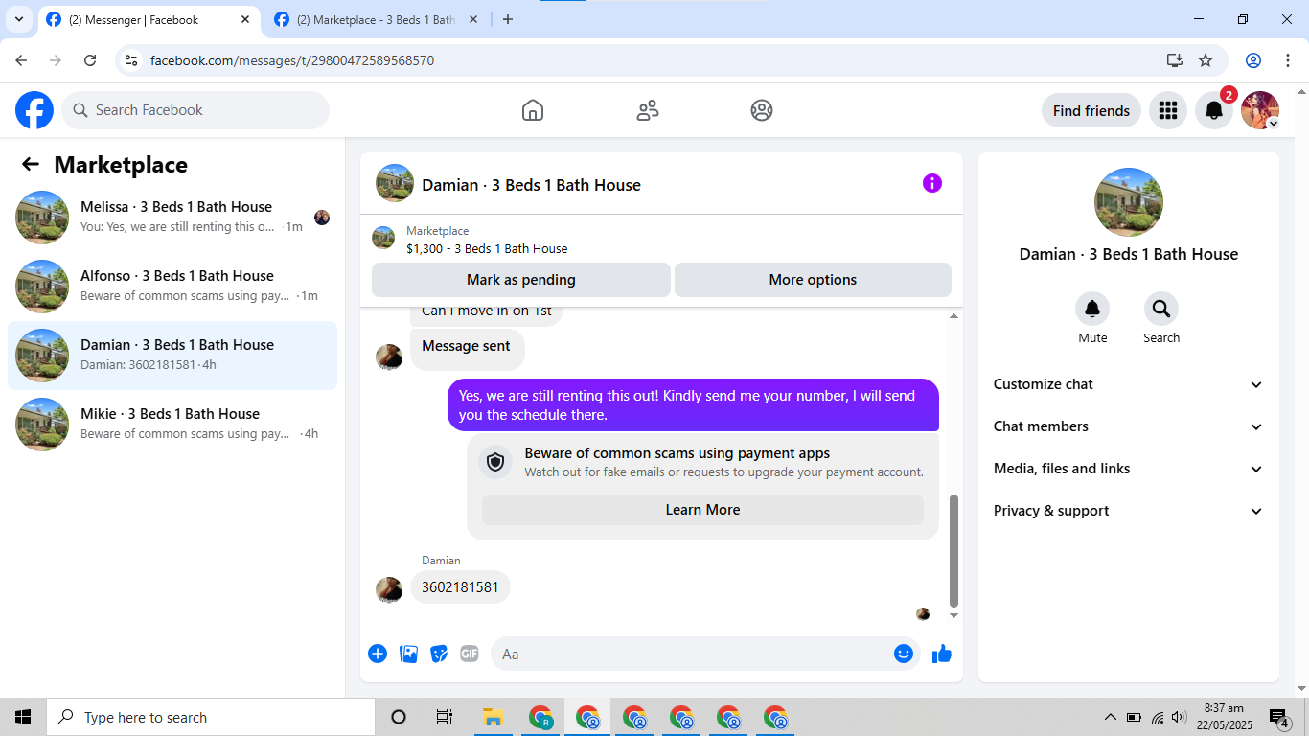Switch to Marketplace - 3 Beds tab
This screenshot has width=1309, height=736.
378,19
